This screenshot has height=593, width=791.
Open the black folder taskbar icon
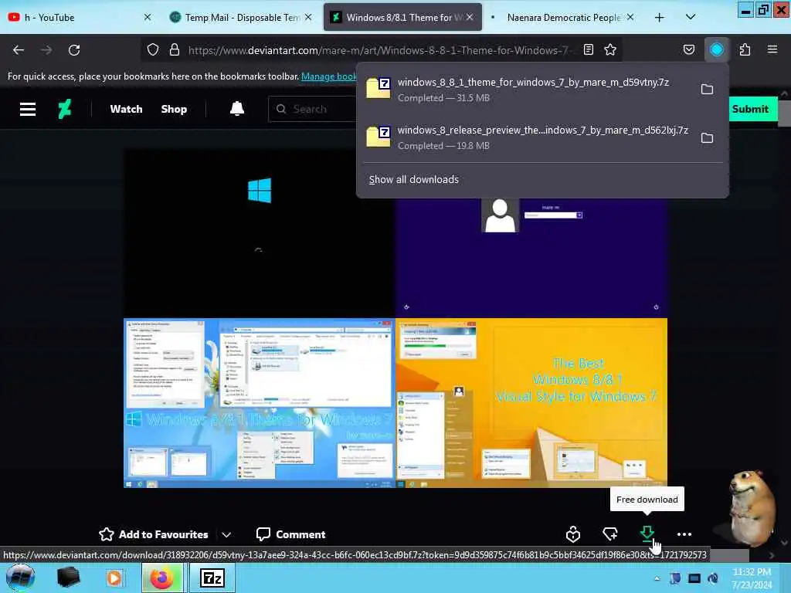pos(68,578)
